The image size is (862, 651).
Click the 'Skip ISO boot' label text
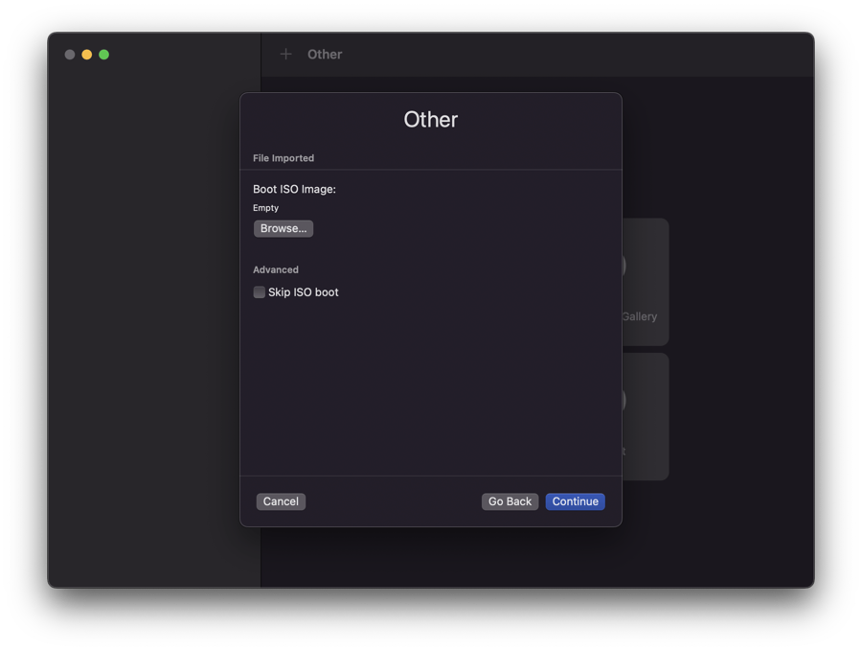point(303,292)
